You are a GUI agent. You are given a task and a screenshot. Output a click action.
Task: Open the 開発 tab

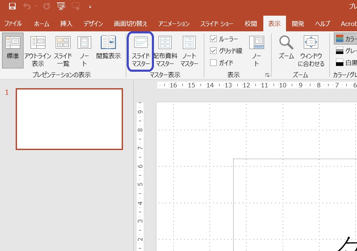(298, 23)
